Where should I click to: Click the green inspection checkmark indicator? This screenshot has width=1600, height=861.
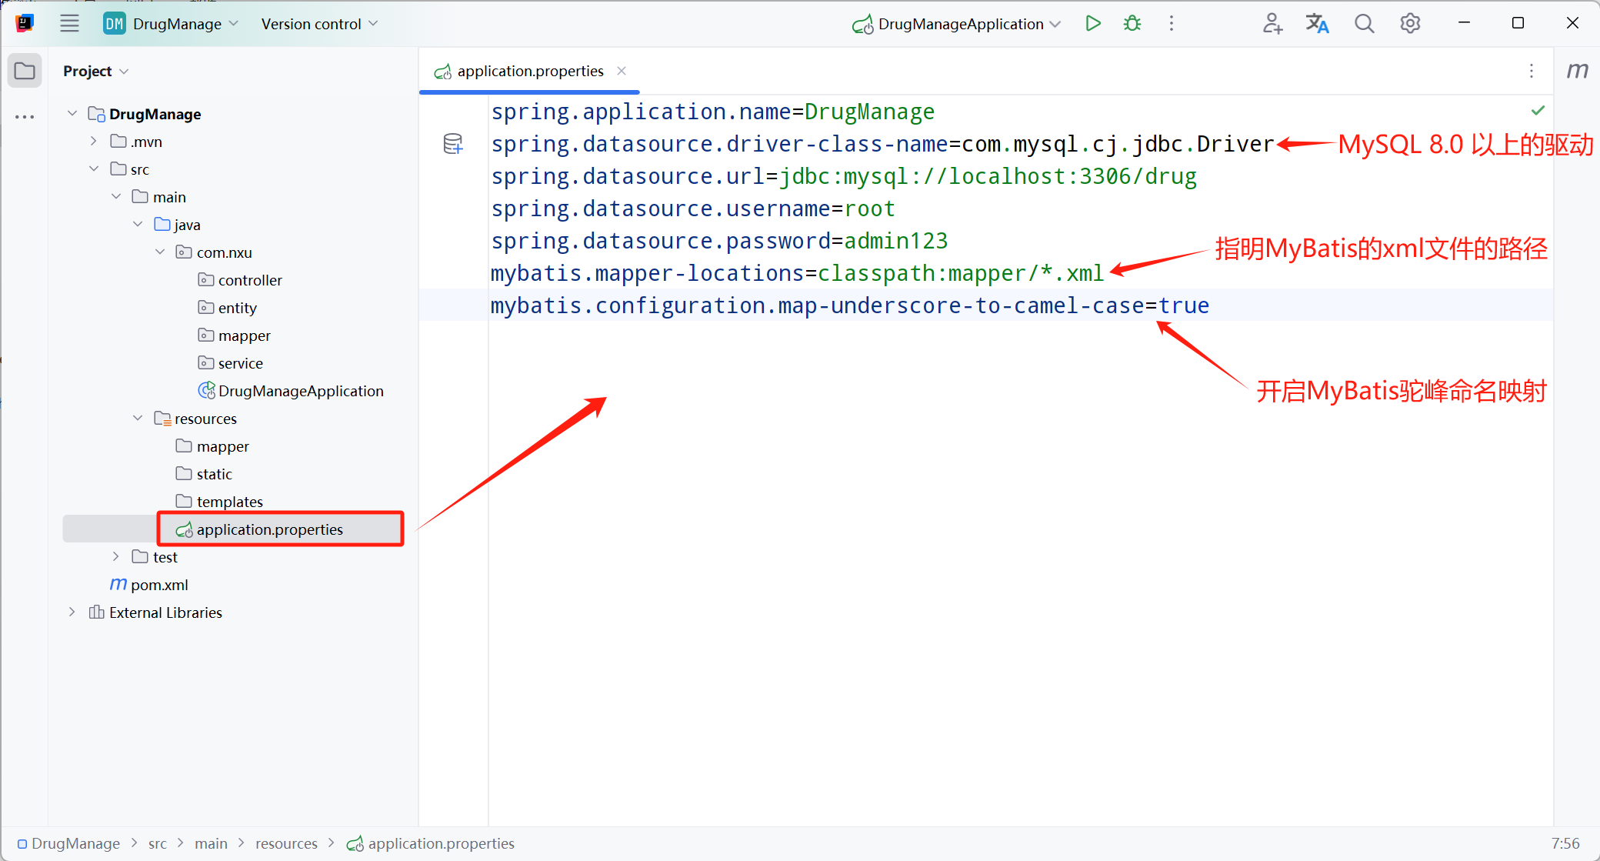pyautogui.click(x=1538, y=111)
